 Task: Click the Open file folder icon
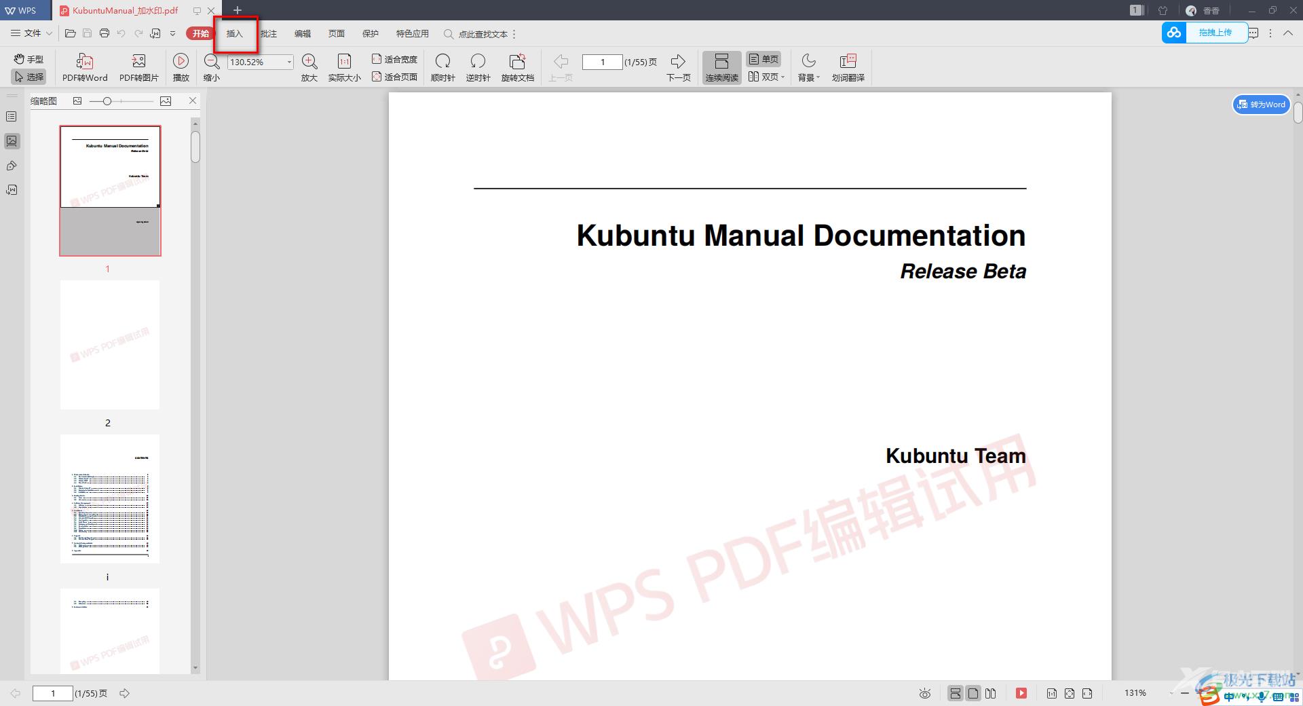pos(70,33)
